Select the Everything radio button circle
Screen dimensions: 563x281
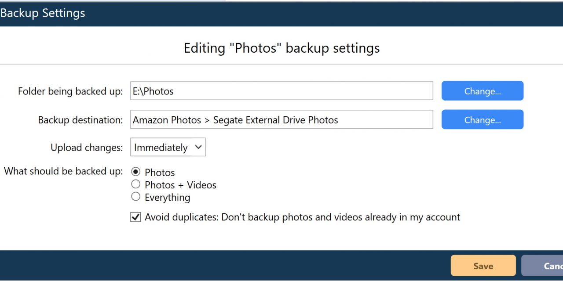[136, 197]
